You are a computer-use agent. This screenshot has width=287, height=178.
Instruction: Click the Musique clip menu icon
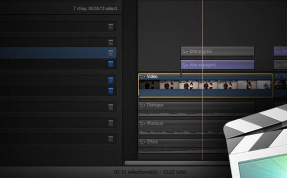(x=142, y=123)
